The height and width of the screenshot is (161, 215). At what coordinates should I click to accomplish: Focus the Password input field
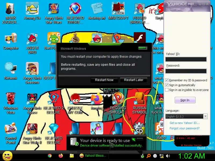[186, 71]
